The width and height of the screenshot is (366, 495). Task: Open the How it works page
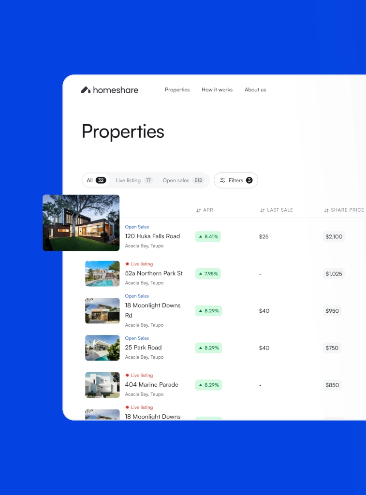[217, 89]
